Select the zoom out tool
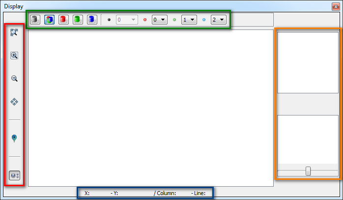The image size is (343, 200). (x=14, y=78)
